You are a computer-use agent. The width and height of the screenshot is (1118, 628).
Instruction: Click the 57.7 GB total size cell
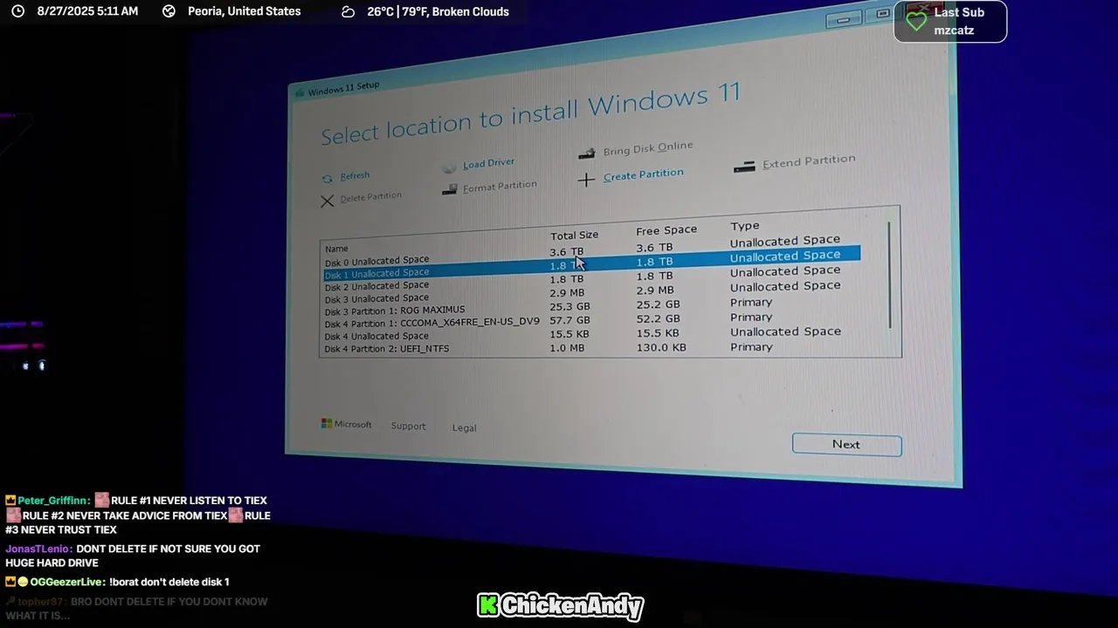point(569,321)
